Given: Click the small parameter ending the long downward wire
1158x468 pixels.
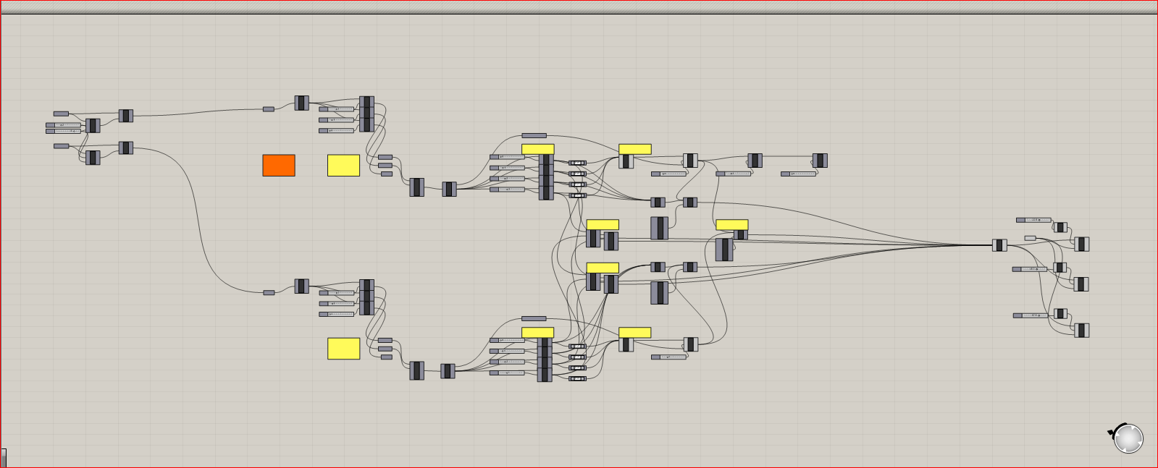Looking at the screenshot, I should pos(269,292).
